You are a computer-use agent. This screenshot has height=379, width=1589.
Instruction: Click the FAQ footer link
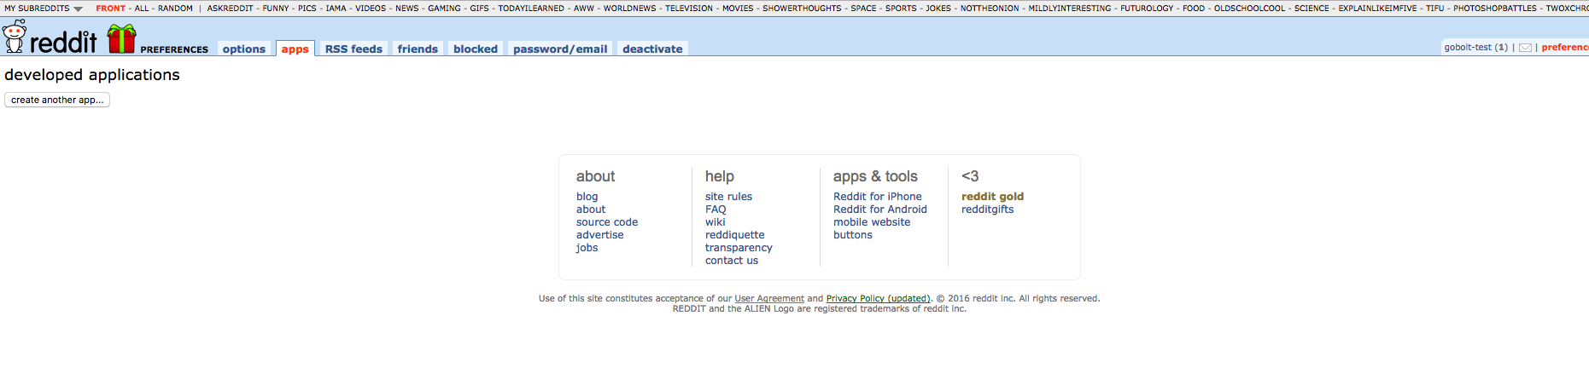(716, 210)
